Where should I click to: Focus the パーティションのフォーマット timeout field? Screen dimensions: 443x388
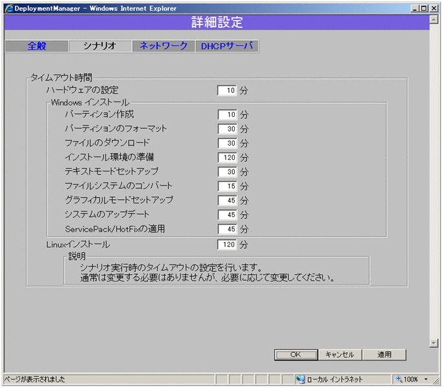227,129
